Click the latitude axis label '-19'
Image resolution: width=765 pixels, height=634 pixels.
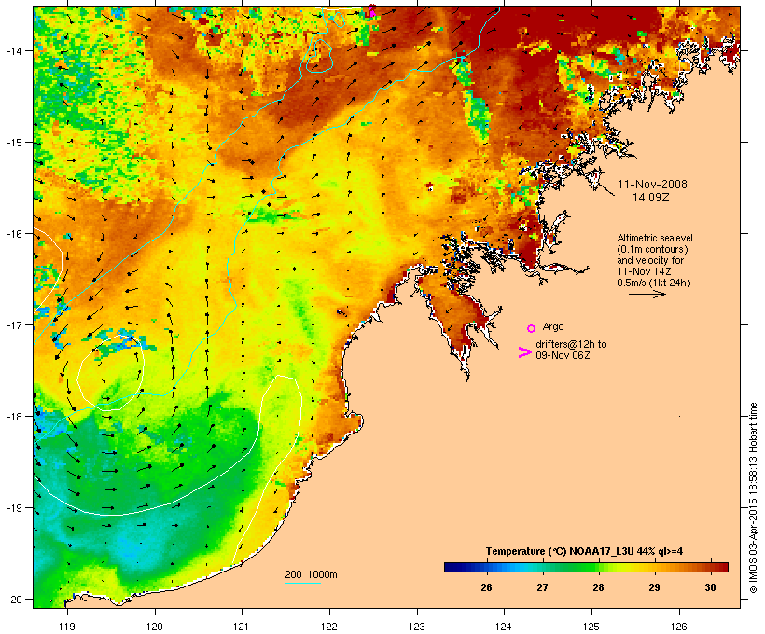coord(13,508)
